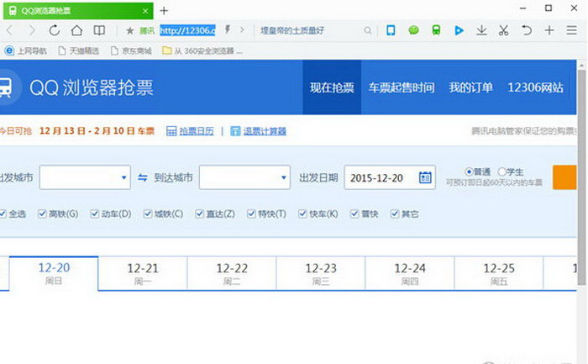
Task: Uncheck the 直达(Z) checkbox
Action: pyautogui.click(x=199, y=214)
